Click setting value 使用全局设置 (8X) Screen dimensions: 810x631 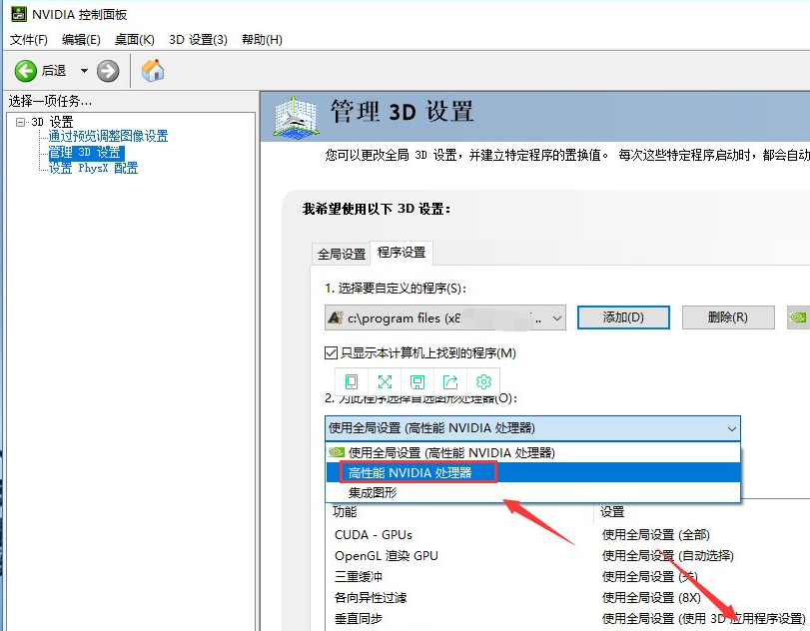click(651, 597)
